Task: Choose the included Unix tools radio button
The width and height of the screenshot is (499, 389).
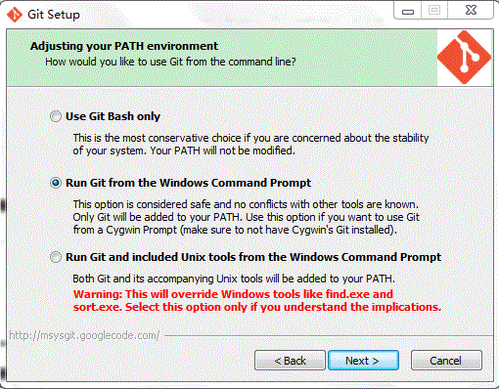Action: click(56, 257)
